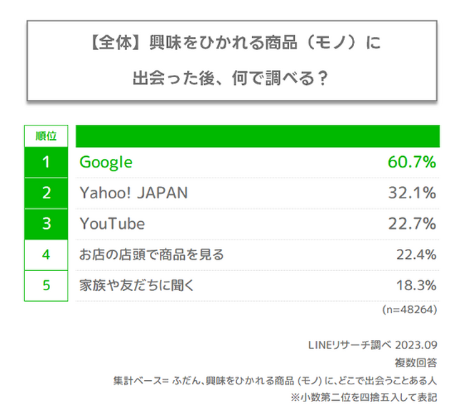Click the LINEリサーチ調べ 2023.09 source line
The image size is (464, 405).
tap(378, 345)
